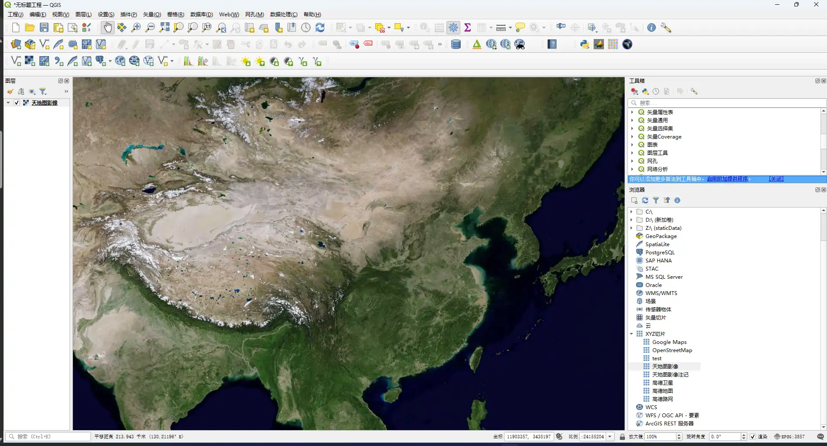
Task: Select the Pan Map hand tool
Action: (x=107, y=28)
